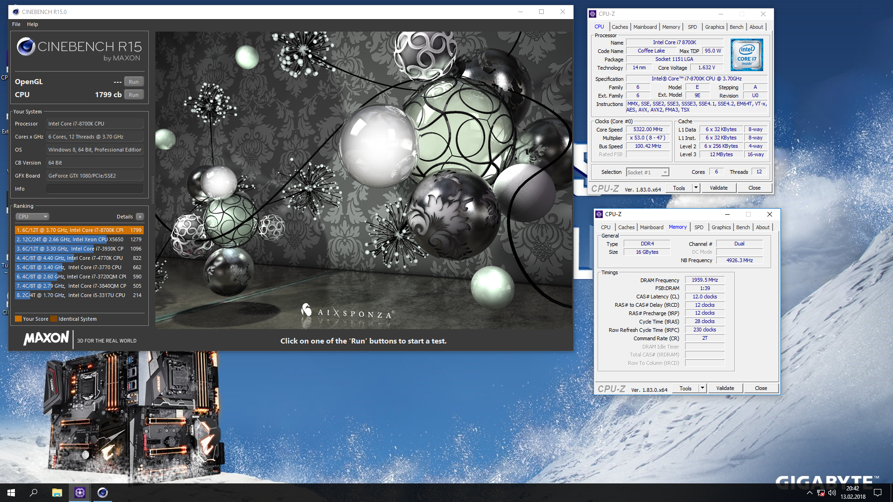
Task: Open SPD tab in lower CPU-Z
Action: [699, 227]
